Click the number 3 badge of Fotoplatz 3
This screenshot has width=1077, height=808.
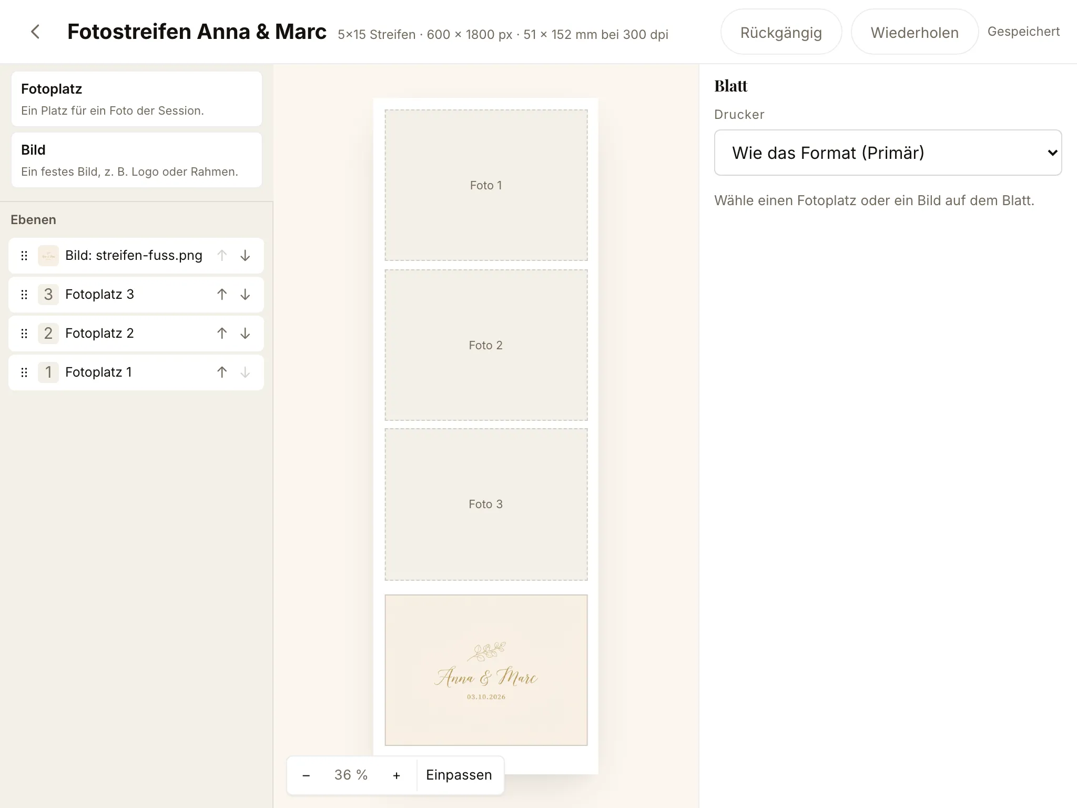pyautogui.click(x=48, y=295)
